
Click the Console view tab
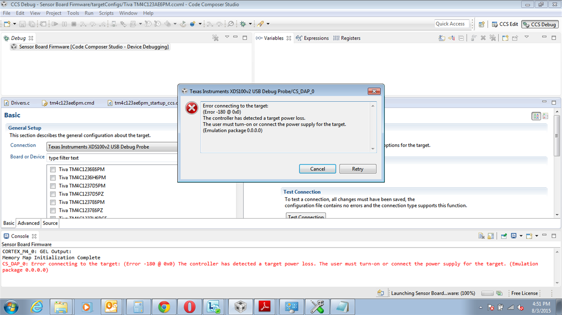(20, 236)
